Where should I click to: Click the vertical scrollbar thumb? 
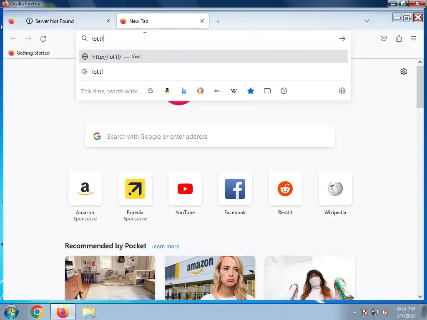(420, 87)
